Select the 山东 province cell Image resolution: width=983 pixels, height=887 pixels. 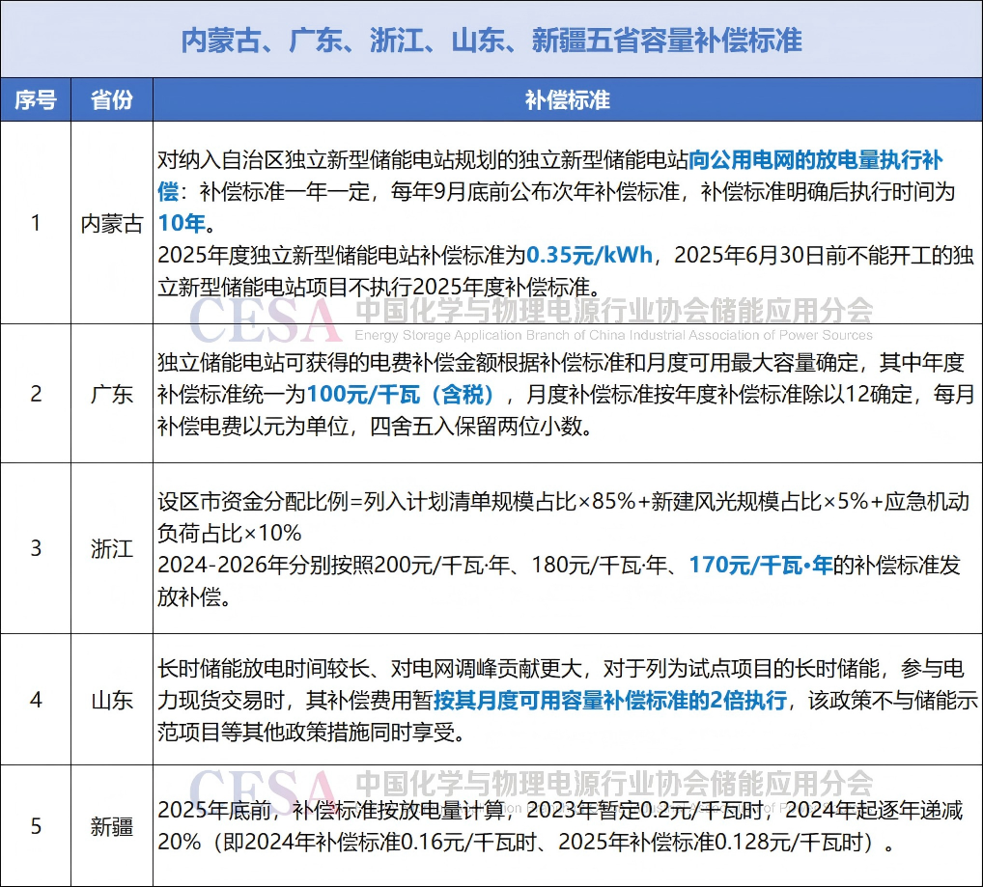pos(112,700)
